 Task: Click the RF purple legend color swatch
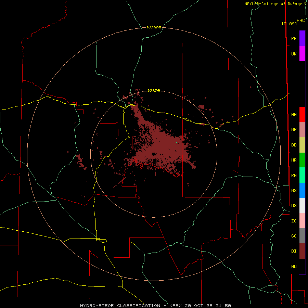point(302,38)
